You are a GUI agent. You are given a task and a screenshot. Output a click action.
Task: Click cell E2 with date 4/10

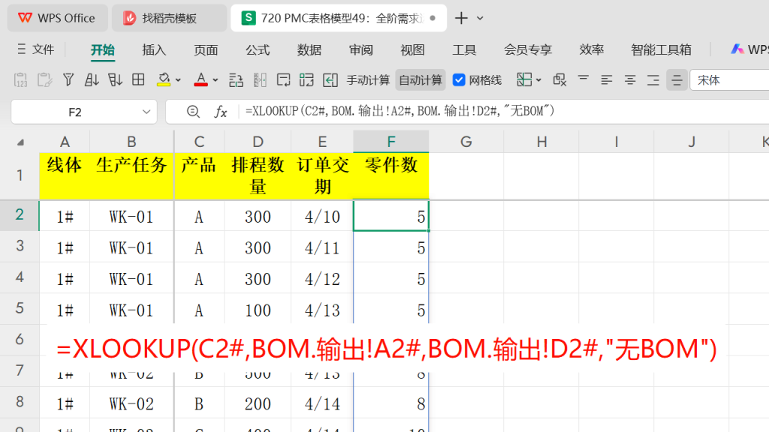tap(322, 216)
